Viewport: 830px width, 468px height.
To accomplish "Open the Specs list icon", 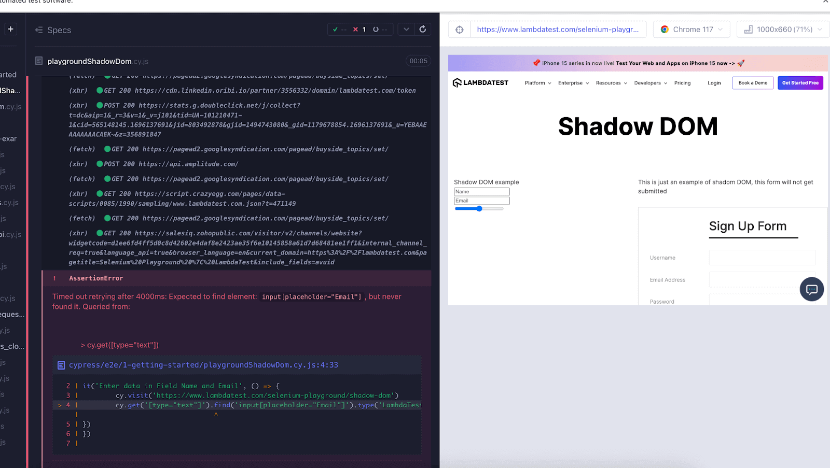I will point(39,30).
